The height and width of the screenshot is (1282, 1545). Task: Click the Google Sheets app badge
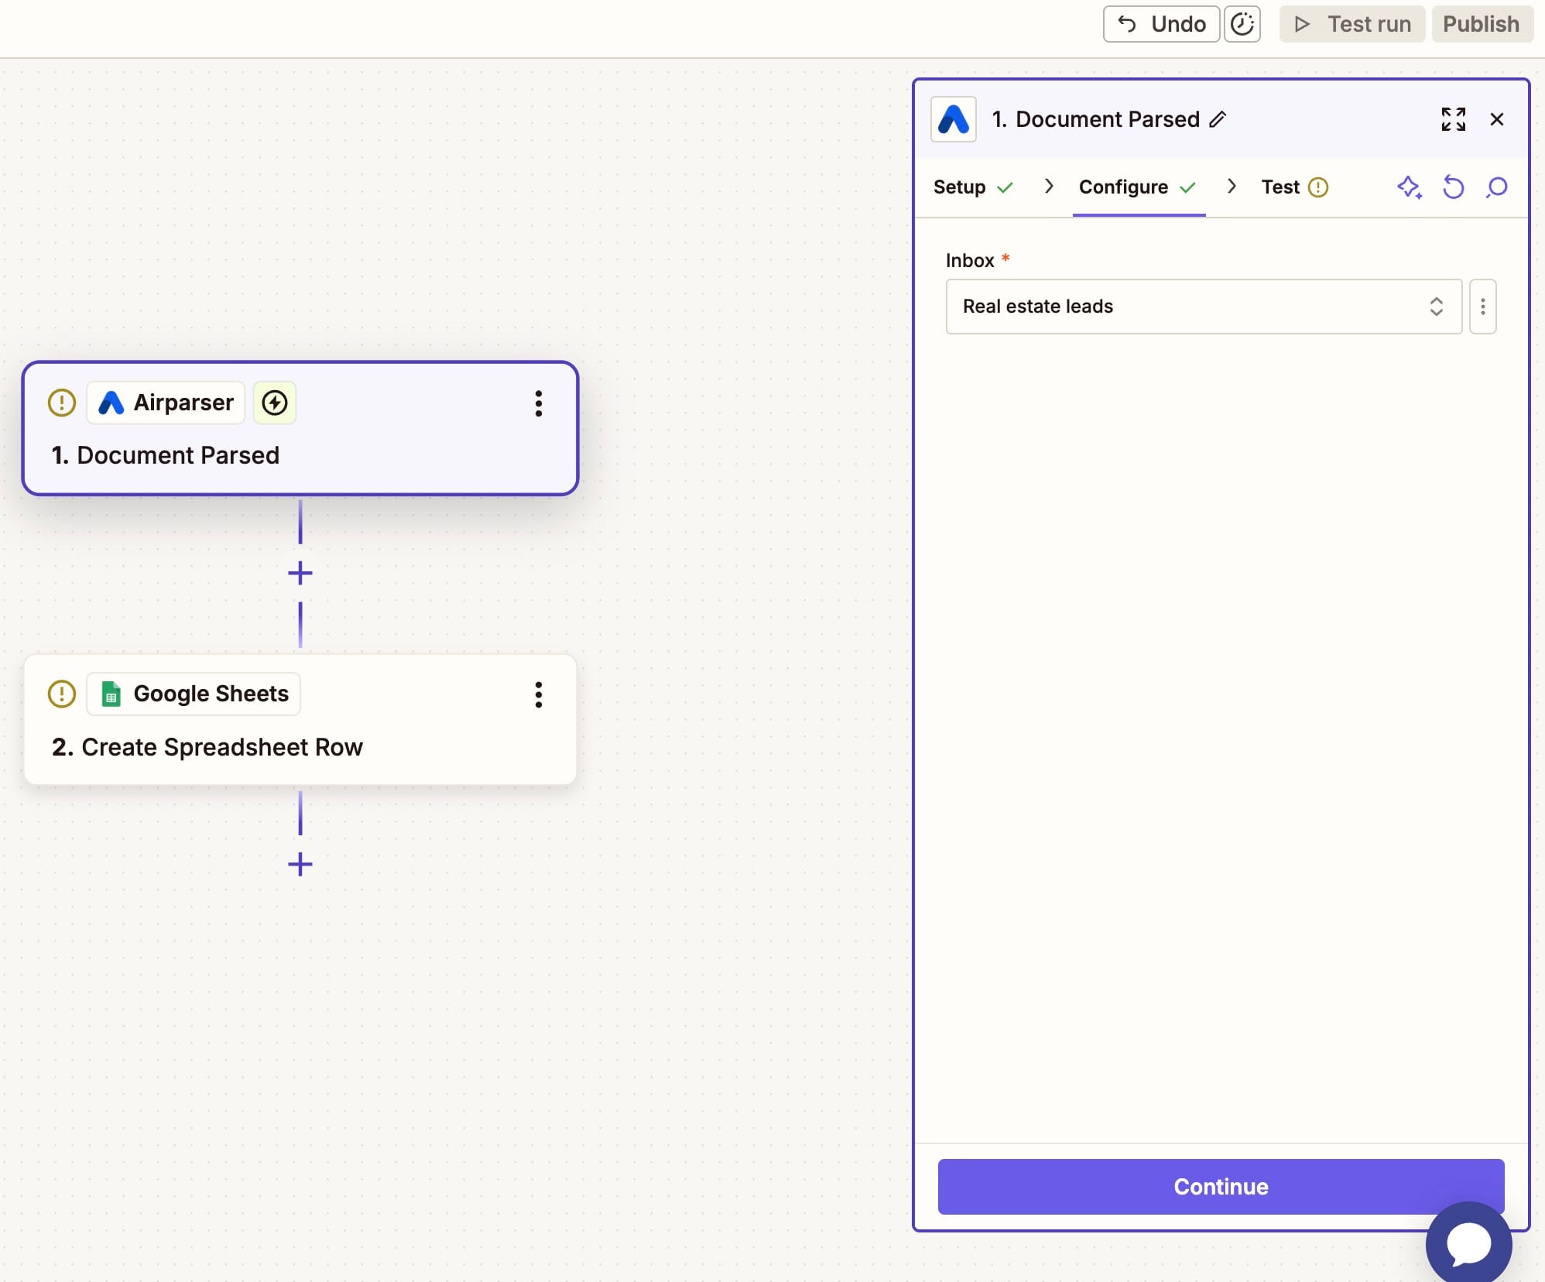194,694
